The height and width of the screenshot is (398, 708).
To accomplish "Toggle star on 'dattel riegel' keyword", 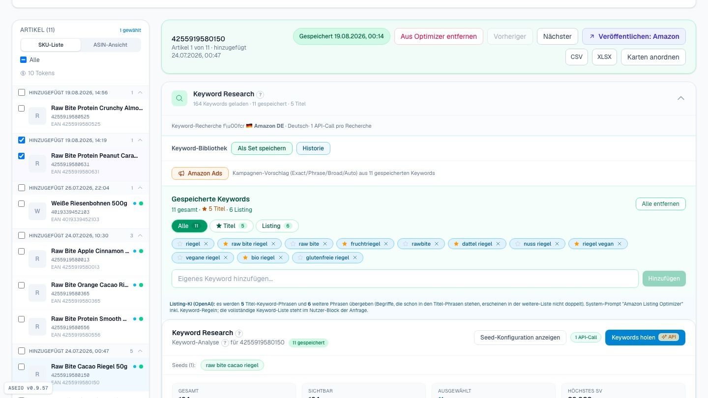I will tap(456, 244).
